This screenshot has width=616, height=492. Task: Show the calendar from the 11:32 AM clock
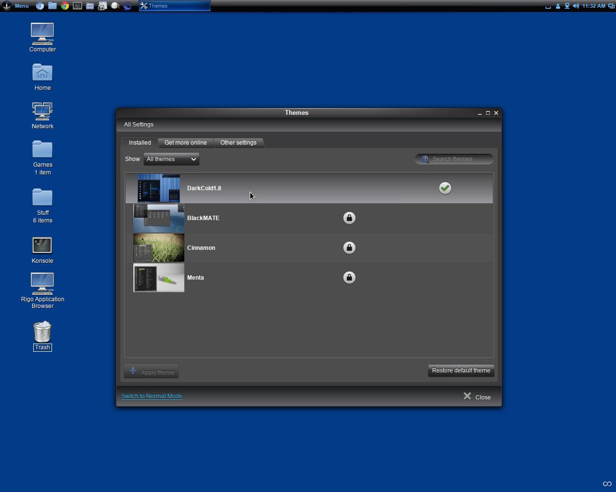[593, 6]
